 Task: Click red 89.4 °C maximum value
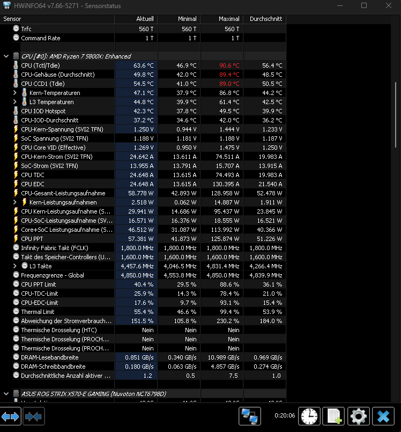click(x=229, y=75)
